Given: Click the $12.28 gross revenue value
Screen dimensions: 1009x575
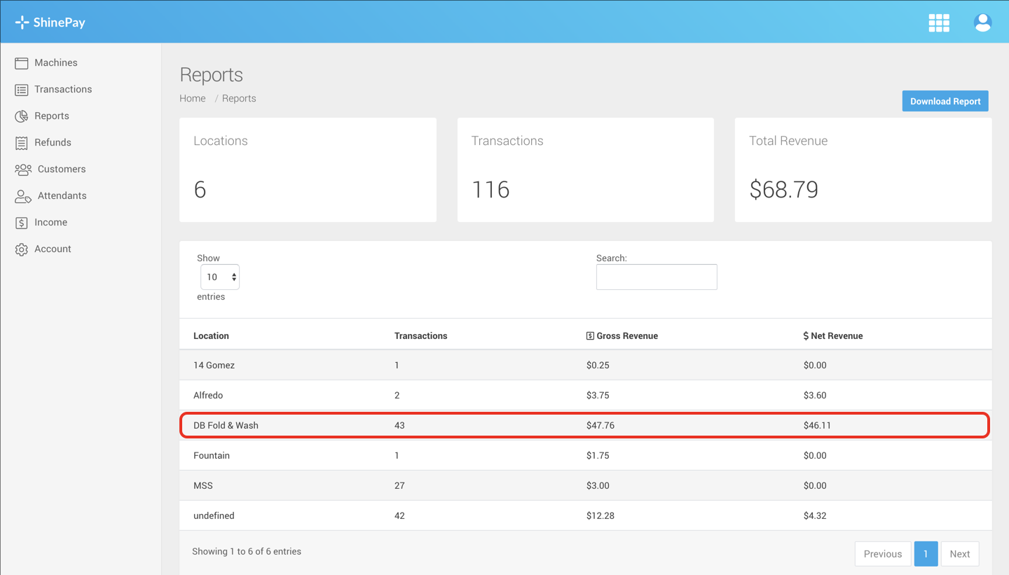Looking at the screenshot, I should click(600, 515).
